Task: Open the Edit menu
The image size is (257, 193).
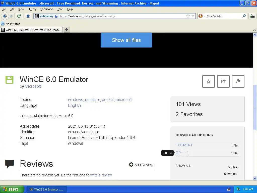Action: coord(12,9)
